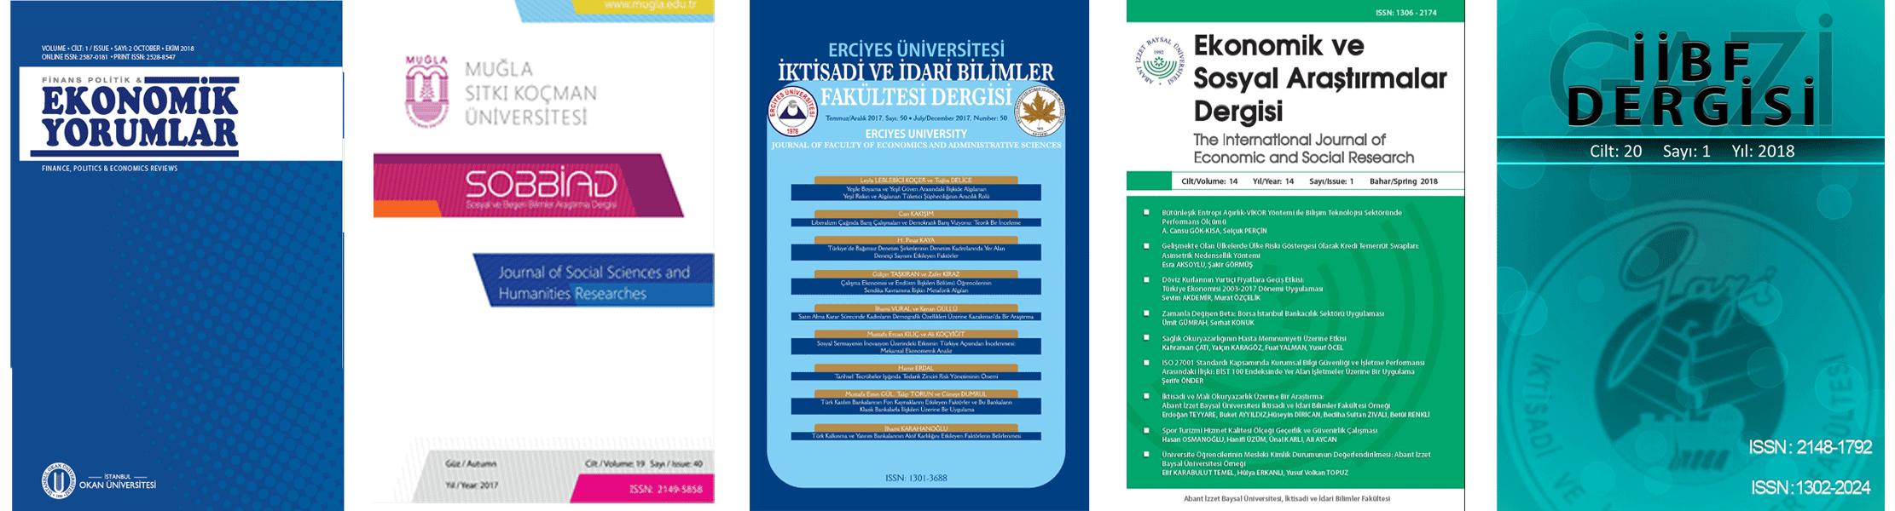Click 'Temmuz/Aralık 2017, Sayı: 50' line
Image resolution: width=1895 pixels, height=511 pixels.
coord(916,118)
